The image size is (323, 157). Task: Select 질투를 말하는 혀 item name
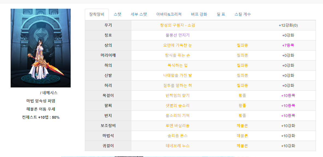[178, 86]
